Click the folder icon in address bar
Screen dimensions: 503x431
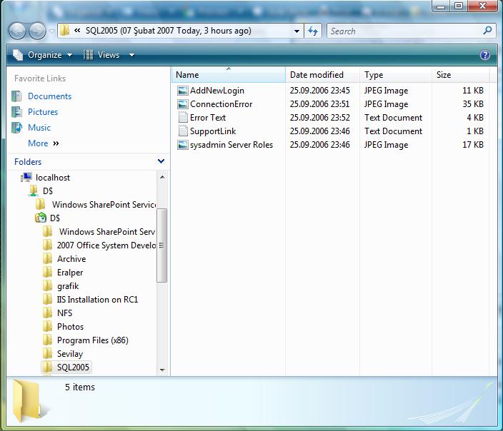(x=65, y=31)
